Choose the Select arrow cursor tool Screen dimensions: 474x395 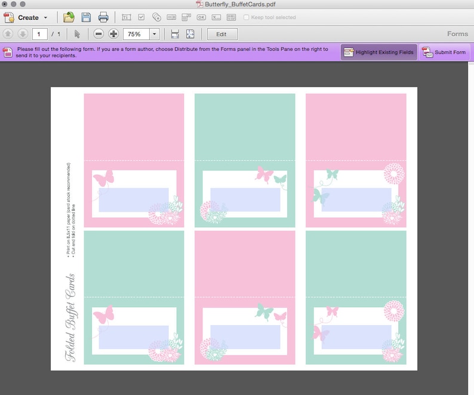[x=77, y=34]
